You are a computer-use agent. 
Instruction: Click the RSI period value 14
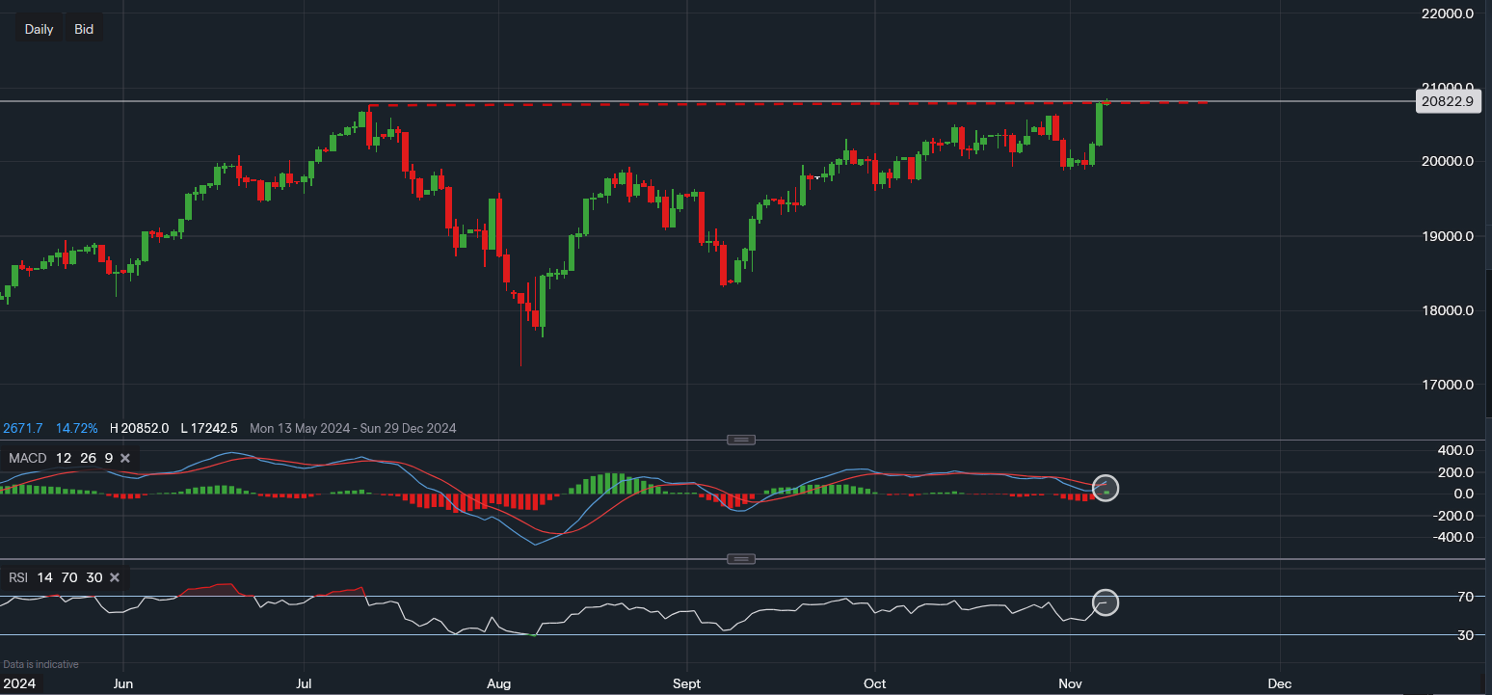44,577
